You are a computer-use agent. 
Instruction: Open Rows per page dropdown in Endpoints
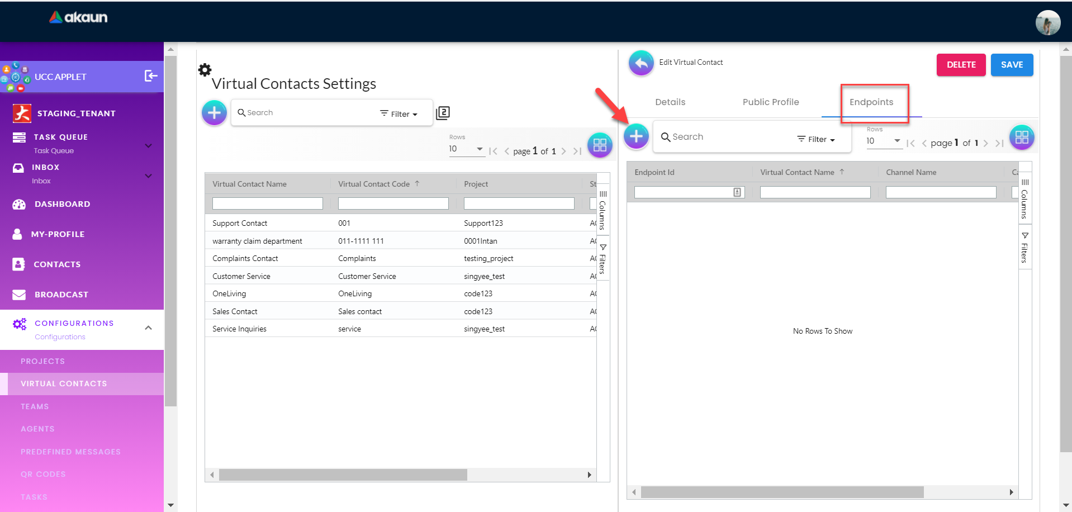pos(883,141)
